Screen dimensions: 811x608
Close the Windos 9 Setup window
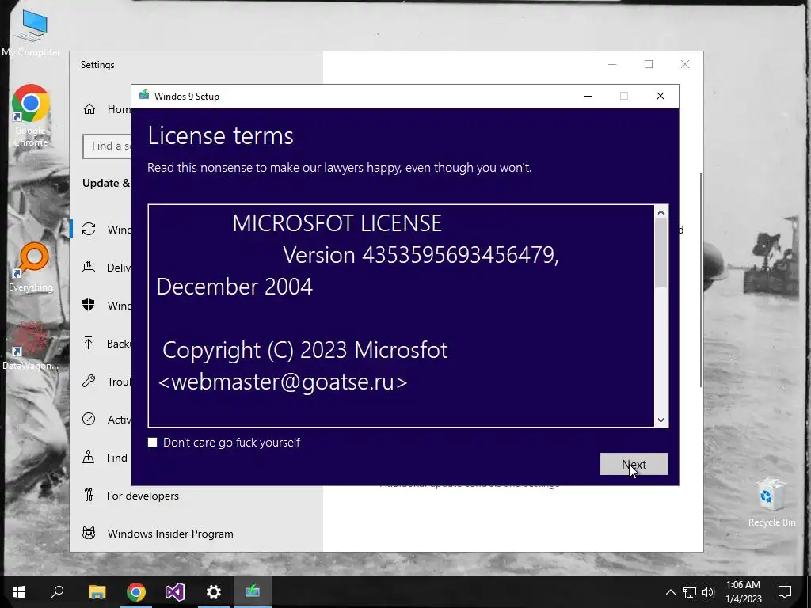(661, 96)
